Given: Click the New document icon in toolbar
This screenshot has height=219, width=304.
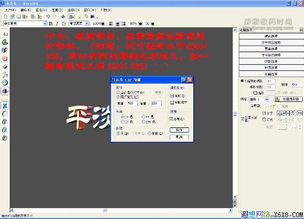Looking at the screenshot, I should [x=6, y=16].
